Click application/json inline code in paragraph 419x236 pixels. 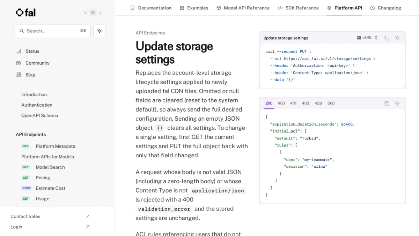218,191
